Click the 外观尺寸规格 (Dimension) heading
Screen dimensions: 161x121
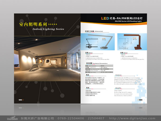click(x=94, y=31)
